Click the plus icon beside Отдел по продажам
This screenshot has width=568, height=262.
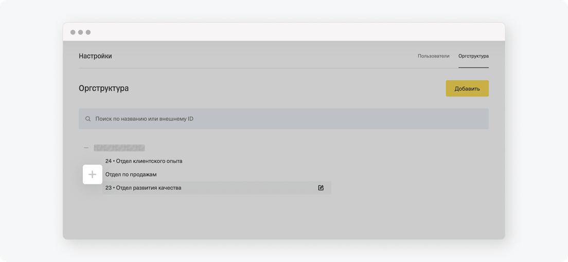93,175
